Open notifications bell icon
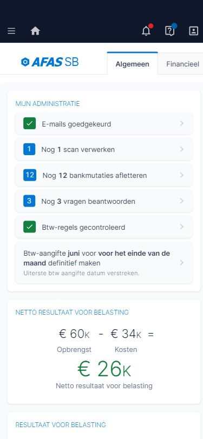 (146, 31)
